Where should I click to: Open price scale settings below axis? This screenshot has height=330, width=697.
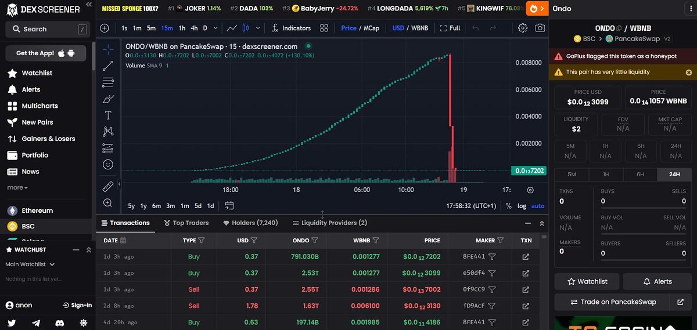point(530,190)
